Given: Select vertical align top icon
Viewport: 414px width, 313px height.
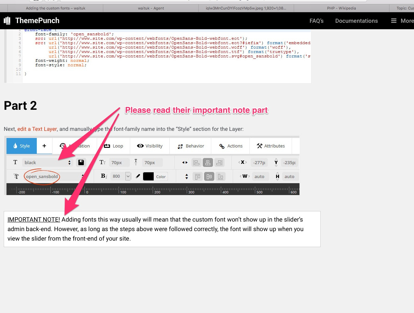Looking at the screenshot, I should [198, 176].
